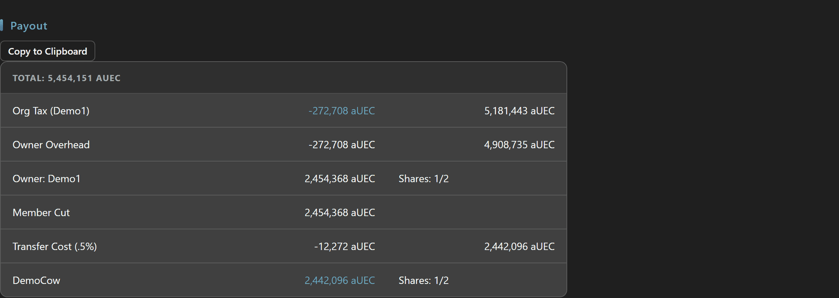Select the Member Cut row label
This screenshot has height=298, width=839.
41,213
